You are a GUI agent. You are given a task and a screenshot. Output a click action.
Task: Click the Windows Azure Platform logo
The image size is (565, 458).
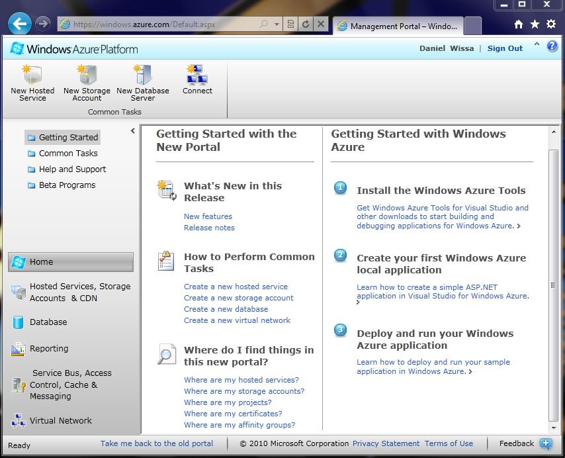pos(74,49)
